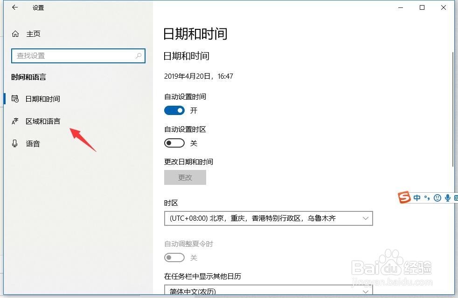The width and height of the screenshot is (458, 298).
Task: Click the Sogou voice input microphone icon
Action: [447, 198]
